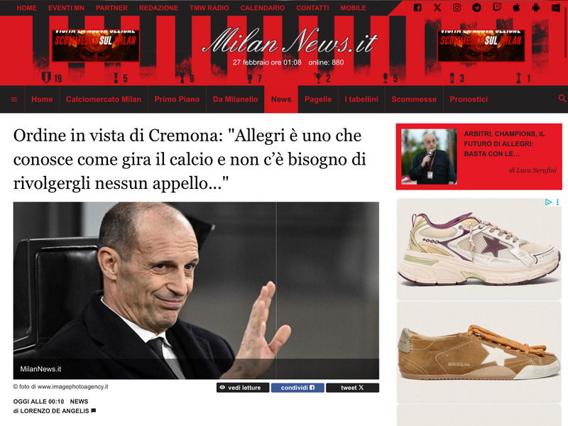The height and width of the screenshot is (426, 568).
Task: Open the Android app icon
Action: [x=536, y=8]
